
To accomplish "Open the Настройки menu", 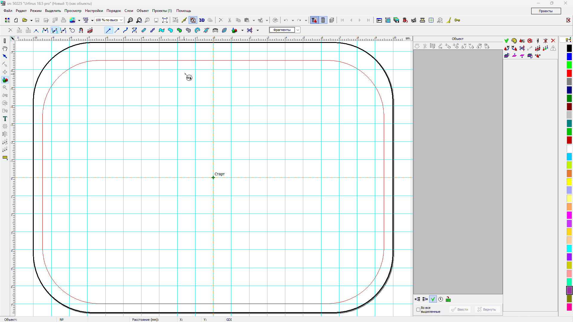I will click(x=94, y=11).
